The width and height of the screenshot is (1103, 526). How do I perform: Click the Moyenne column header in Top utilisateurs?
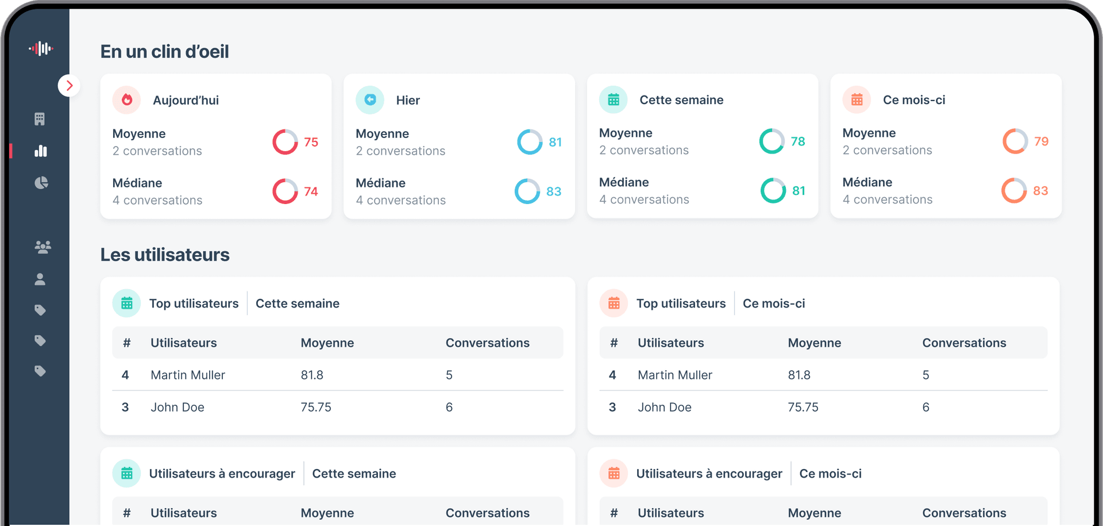[x=327, y=343]
